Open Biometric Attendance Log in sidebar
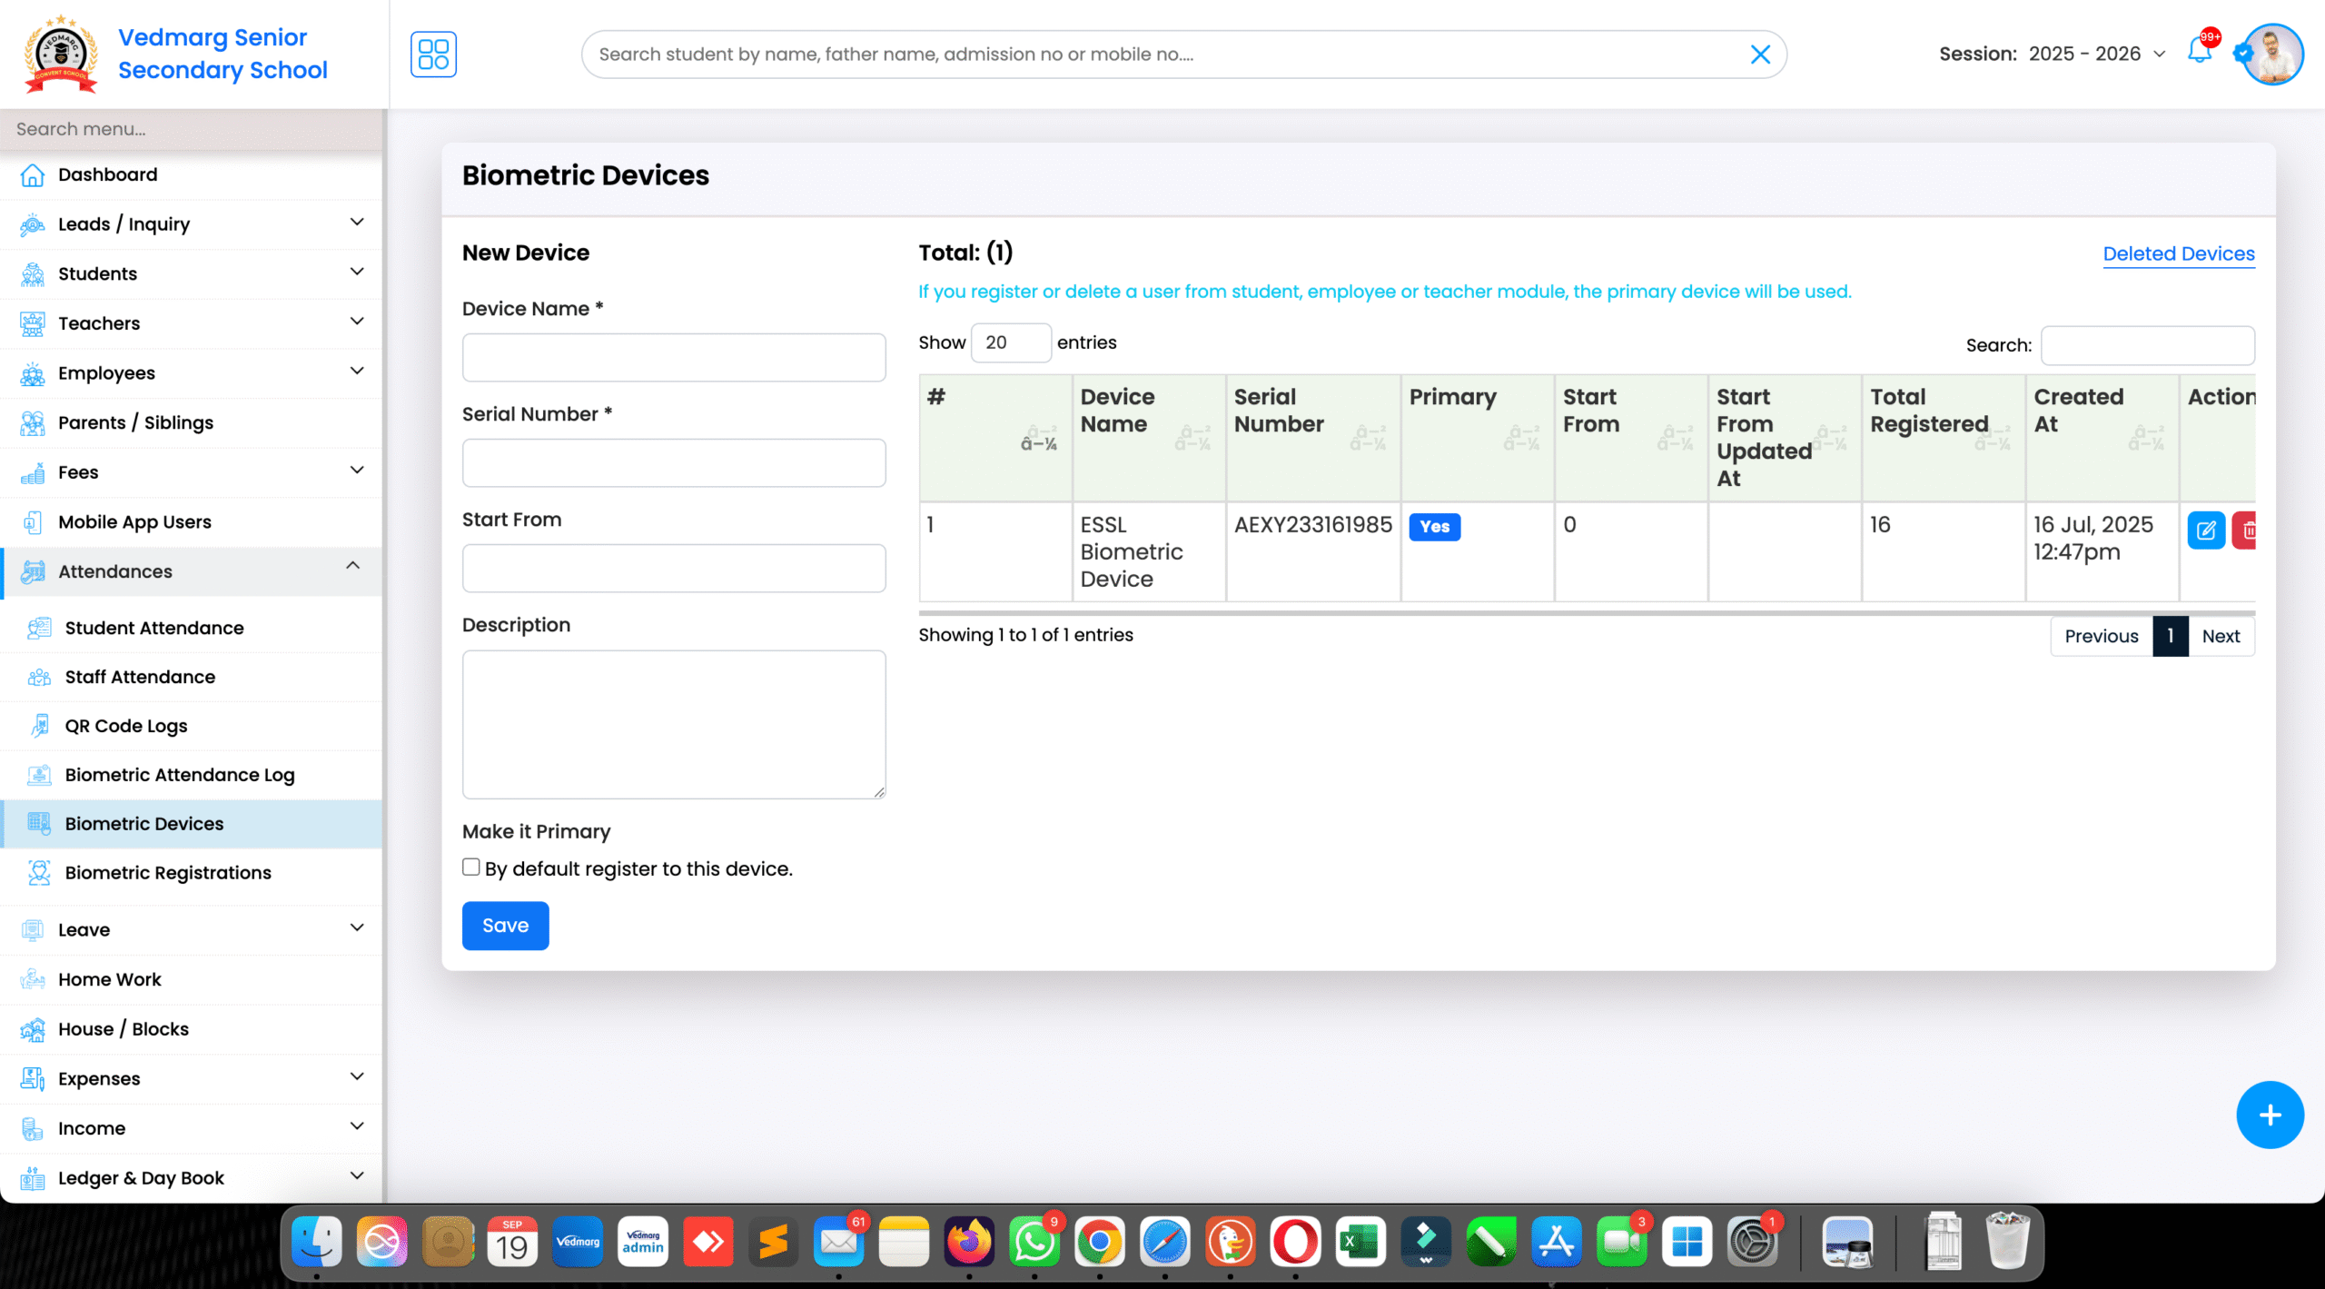Image resolution: width=2325 pixels, height=1289 pixels. [x=179, y=774]
